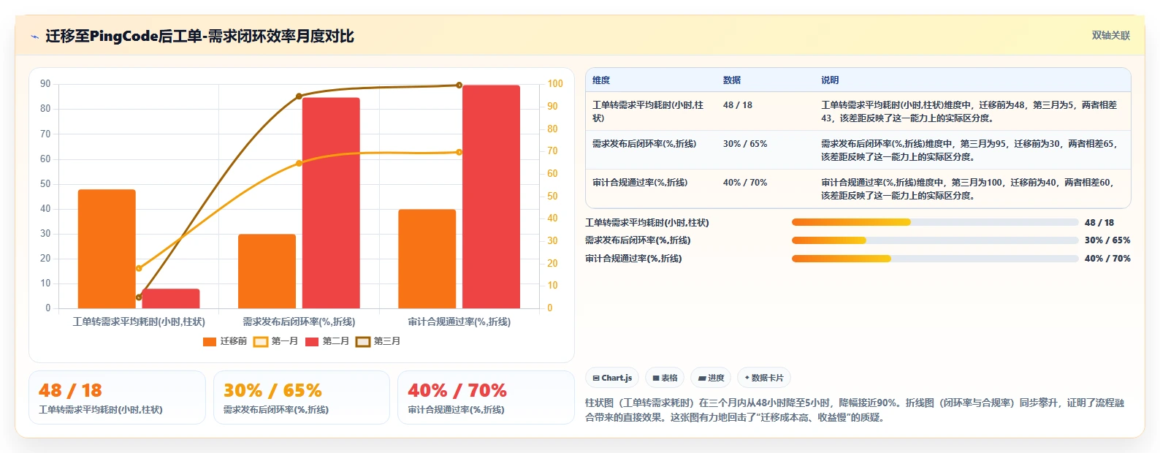
Task: Toggle the 第一月 legend entry
Action: pyautogui.click(x=275, y=341)
